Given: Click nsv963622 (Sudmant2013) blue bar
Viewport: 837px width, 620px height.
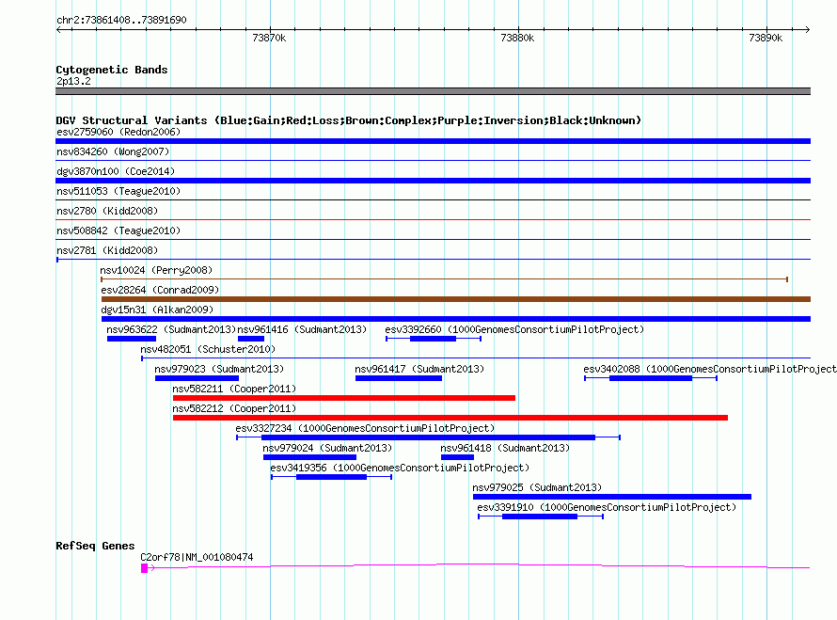Looking at the screenshot, I should [132, 339].
